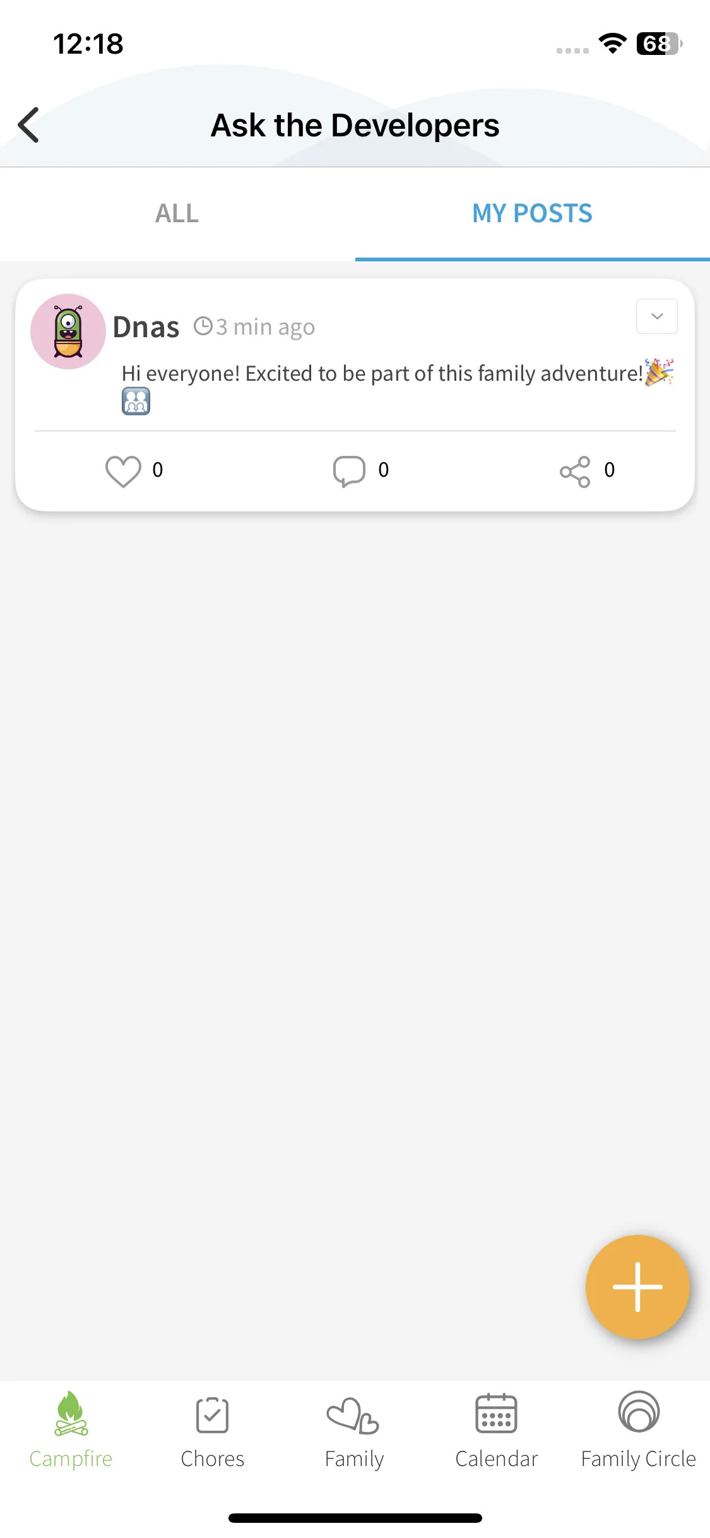Tap the 'Ask the Developers' title
Image resolution: width=710 pixels, height=1538 pixels.
coord(355,125)
